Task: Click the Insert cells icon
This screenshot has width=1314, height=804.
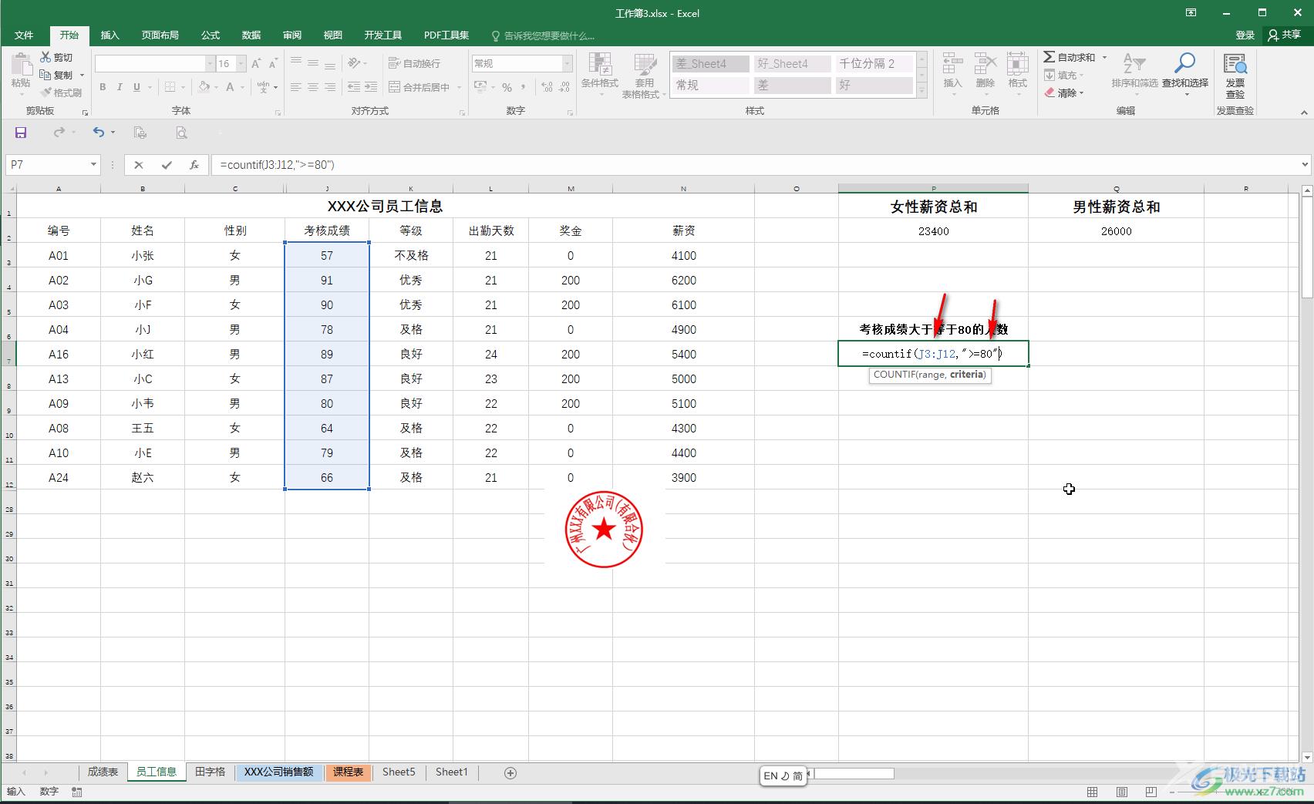Action: point(952,65)
